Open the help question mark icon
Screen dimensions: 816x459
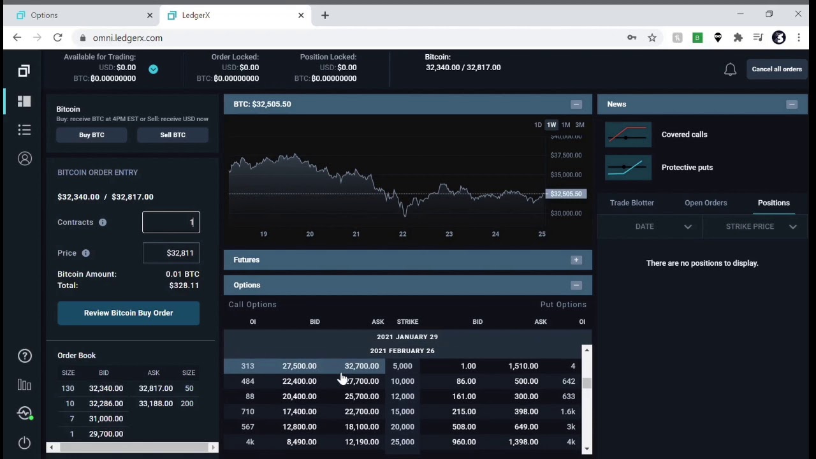(24, 356)
